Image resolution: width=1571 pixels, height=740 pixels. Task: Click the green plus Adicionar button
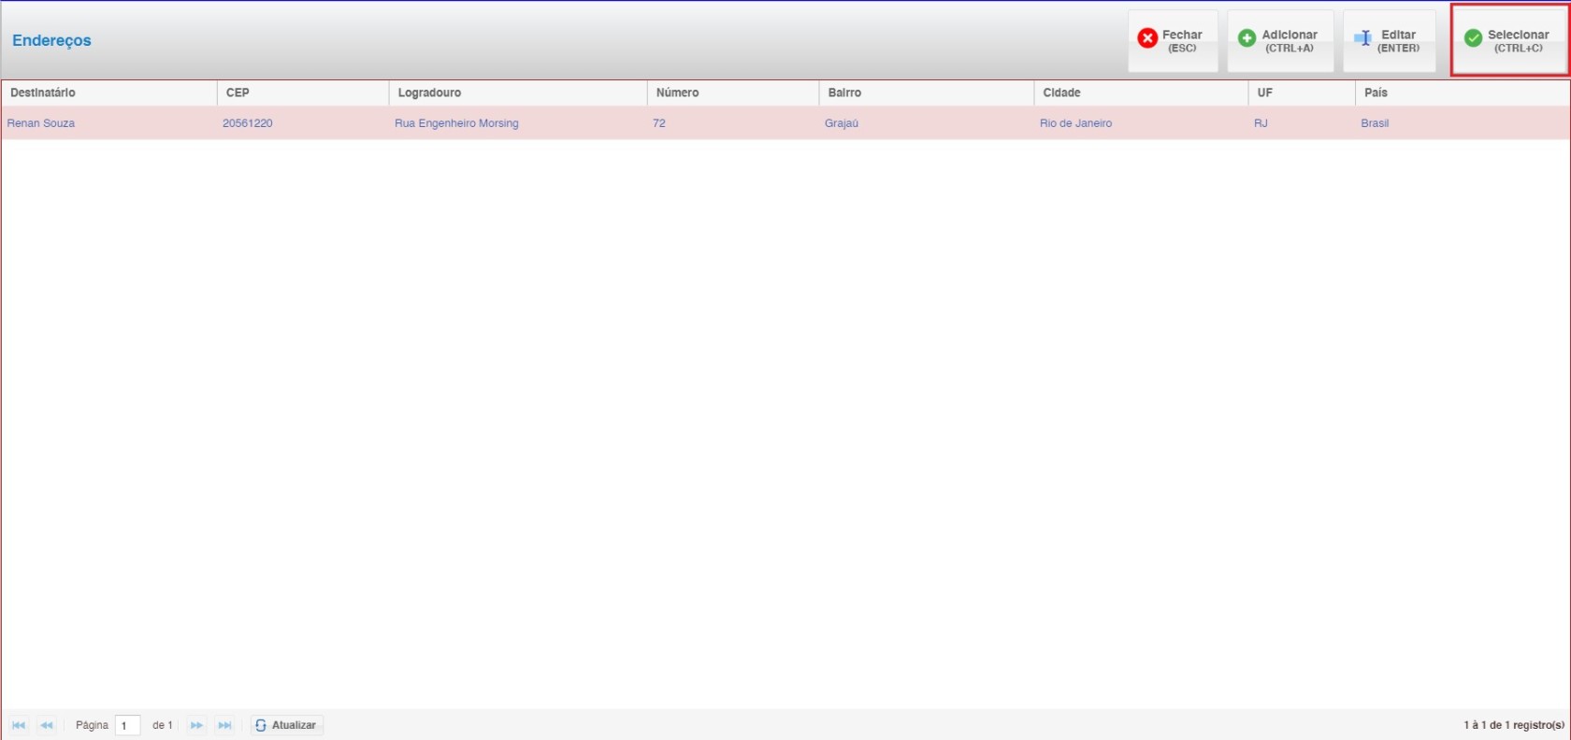[x=1279, y=40]
